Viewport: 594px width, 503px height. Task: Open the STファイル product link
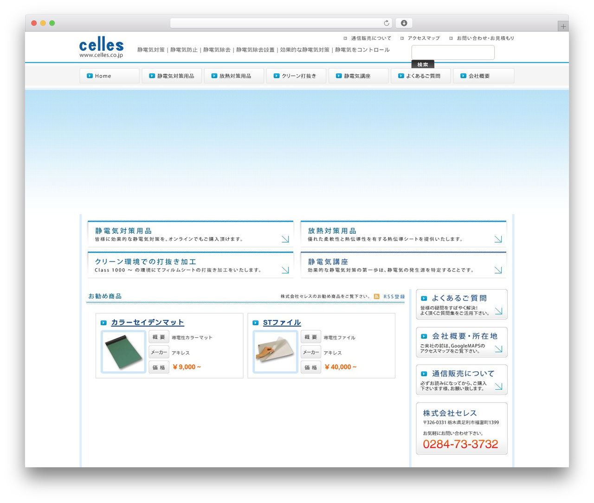[x=282, y=322]
